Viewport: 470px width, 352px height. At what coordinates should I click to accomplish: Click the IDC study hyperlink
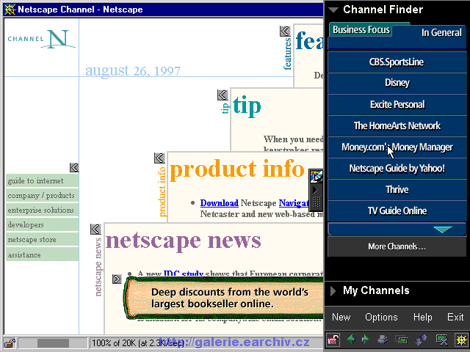point(184,273)
